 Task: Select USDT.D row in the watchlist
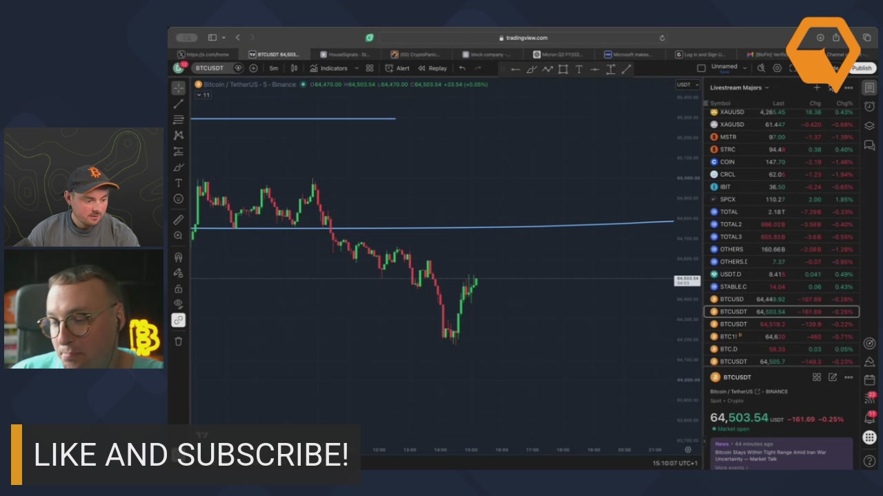coord(782,274)
